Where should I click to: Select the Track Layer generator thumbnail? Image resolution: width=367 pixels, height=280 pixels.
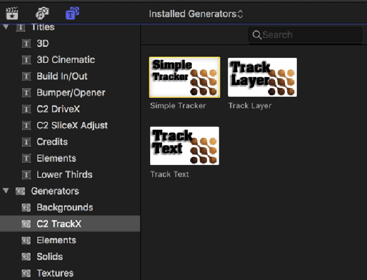(262, 77)
